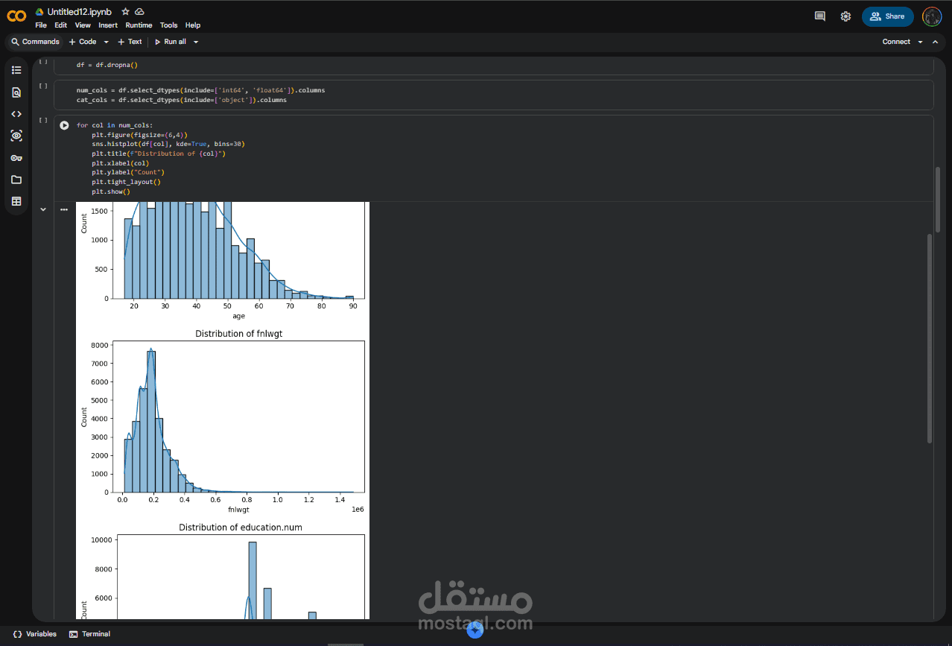Open the settings gear icon
952x646 pixels.
pos(845,16)
